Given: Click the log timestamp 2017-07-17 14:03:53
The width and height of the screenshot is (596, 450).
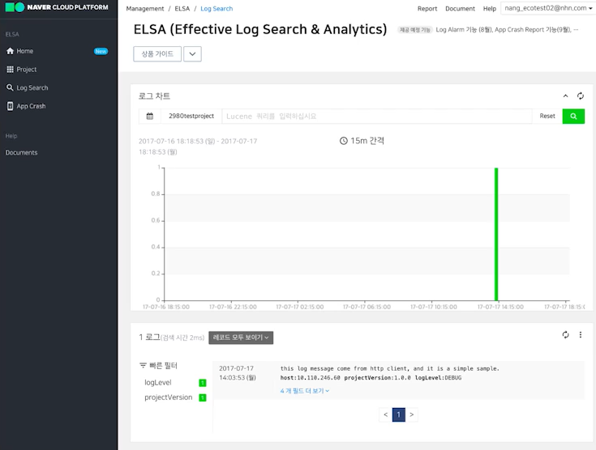Looking at the screenshot, I should coord(238,373).
